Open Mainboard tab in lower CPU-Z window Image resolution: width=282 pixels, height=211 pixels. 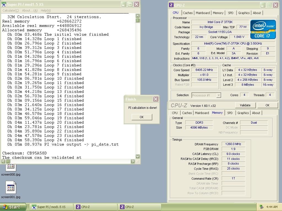(x=202, y=113)
